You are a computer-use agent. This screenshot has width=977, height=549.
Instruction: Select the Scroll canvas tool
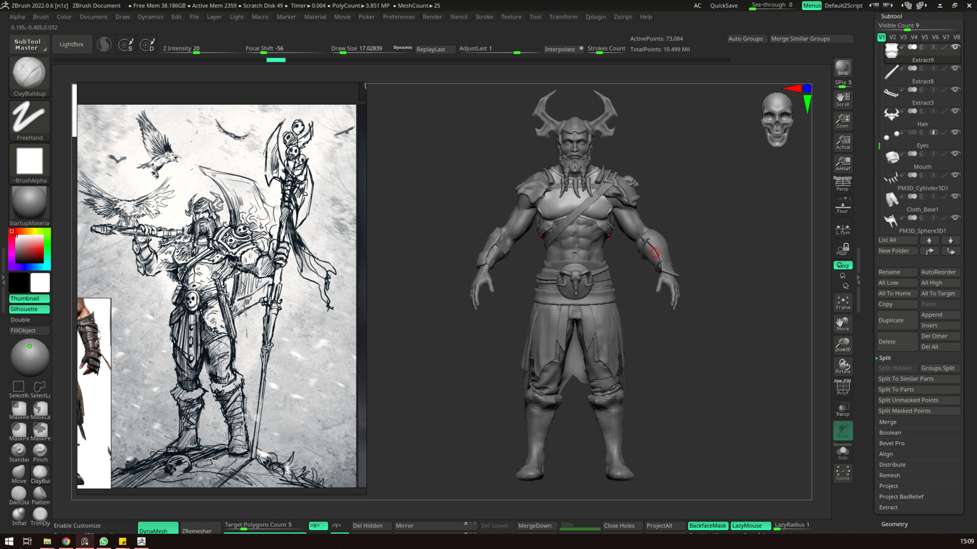(x=843, y=99)
